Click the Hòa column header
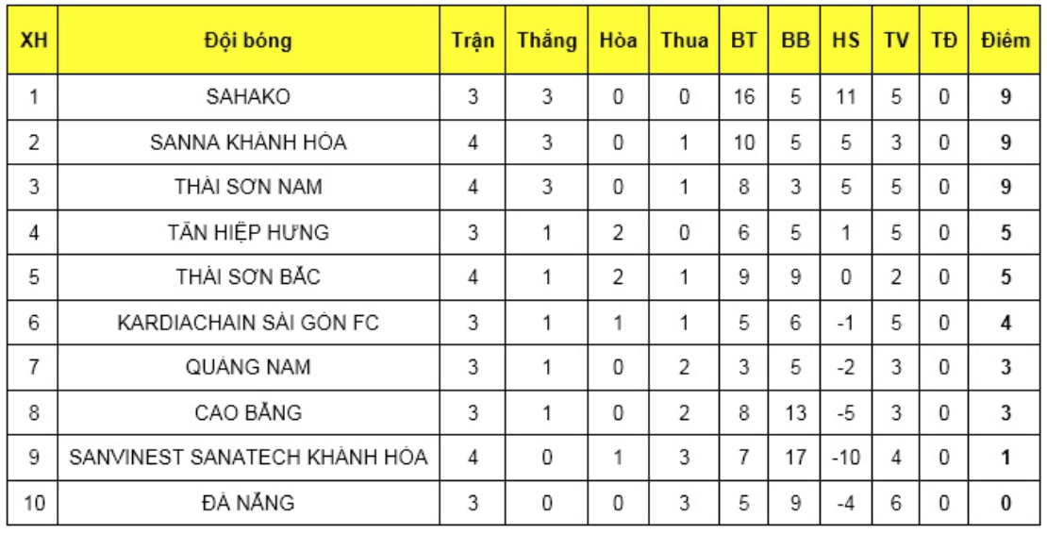This screenshot has width=1047, height=534. coord(620,42)
